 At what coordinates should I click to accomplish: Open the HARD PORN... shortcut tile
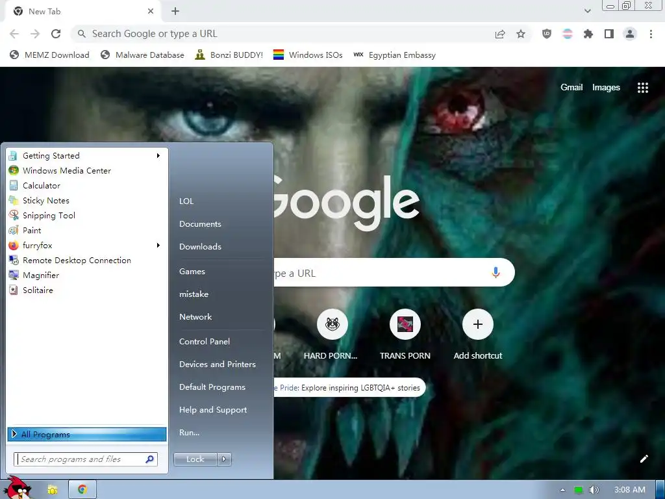pos(332,335)
